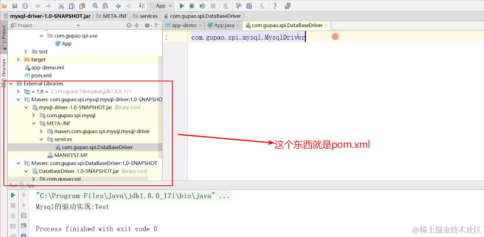Click the Collapse All icon in Project panel
484x237 pixels.
point(137,25)
